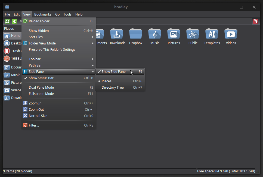Open the Tools menu
Viewport: 263px width, 177px height.
(x=67, y=14)
